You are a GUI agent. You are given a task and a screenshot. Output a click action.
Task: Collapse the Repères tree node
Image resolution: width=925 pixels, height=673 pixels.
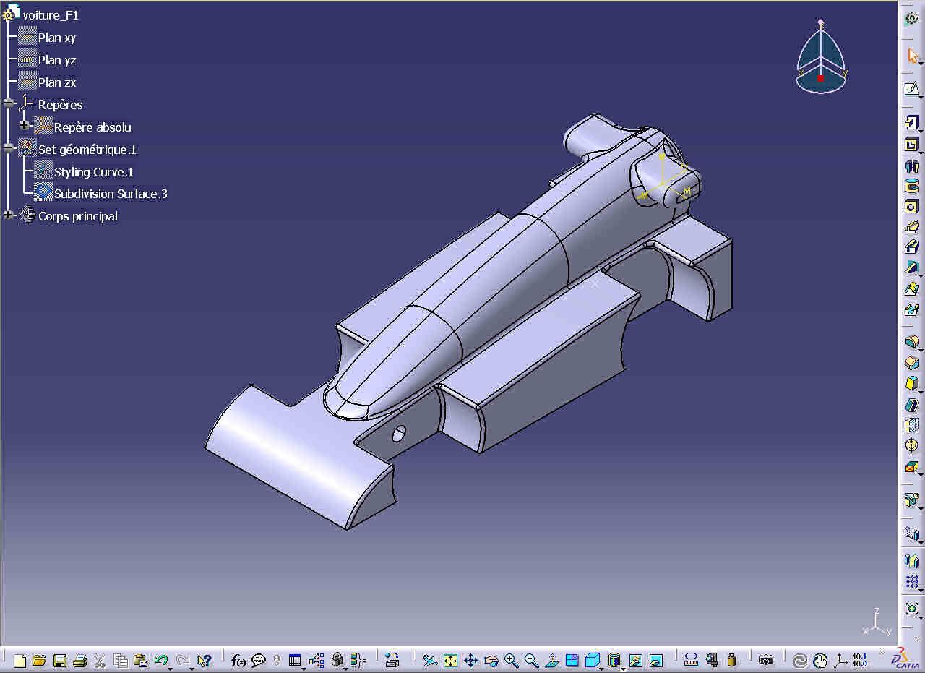[8, 104]
